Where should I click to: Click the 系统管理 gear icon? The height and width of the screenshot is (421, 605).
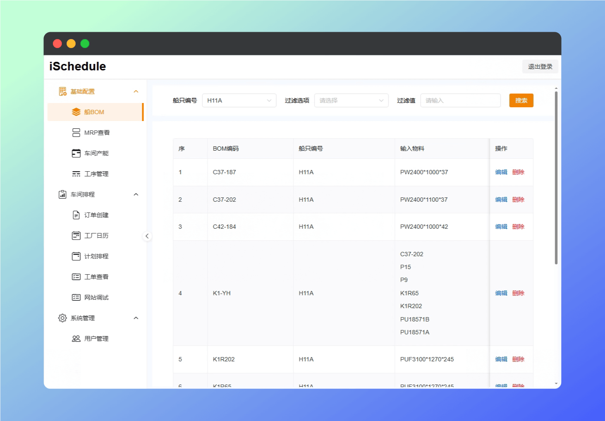tap(63, 318)
